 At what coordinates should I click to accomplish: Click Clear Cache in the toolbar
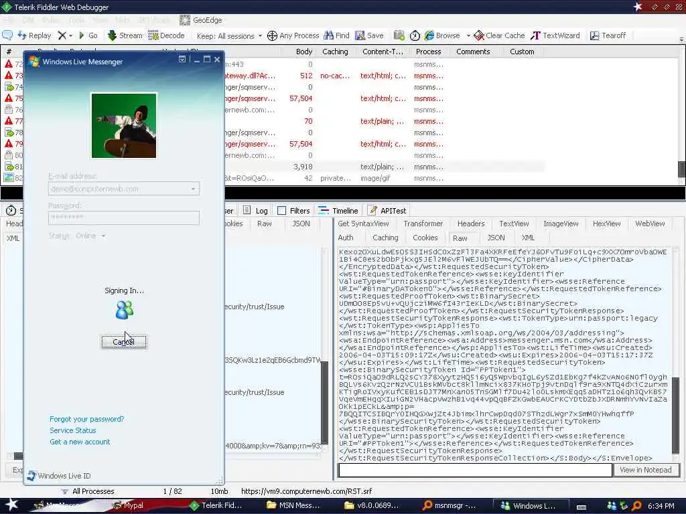[499, 35]
